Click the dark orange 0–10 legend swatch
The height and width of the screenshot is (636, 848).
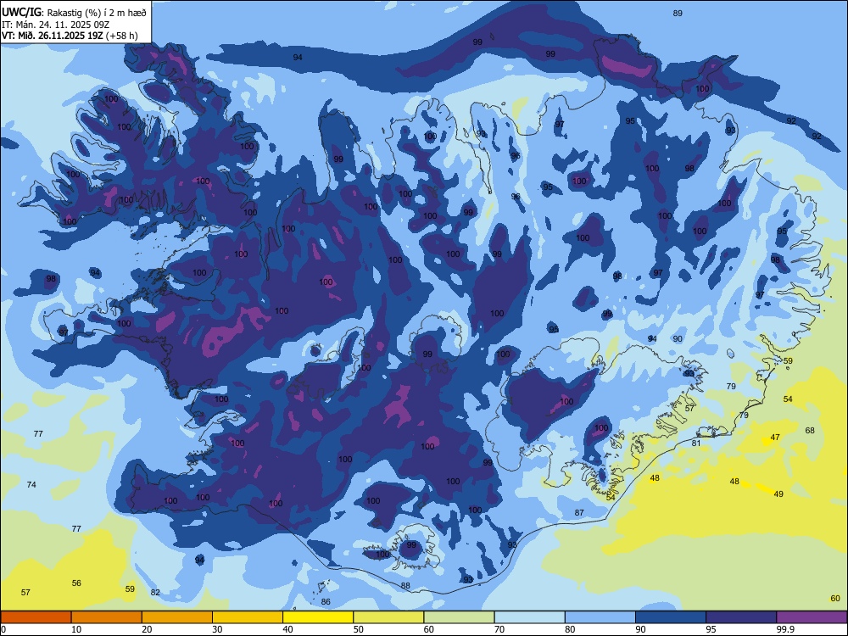36,617
